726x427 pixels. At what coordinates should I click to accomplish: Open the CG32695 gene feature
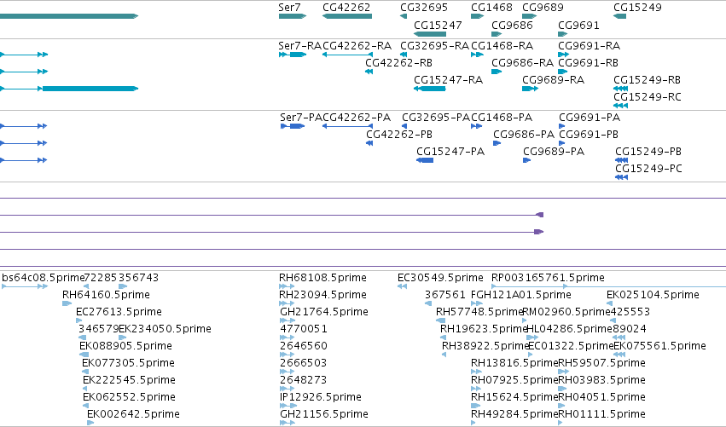click(x=404, y=16)
